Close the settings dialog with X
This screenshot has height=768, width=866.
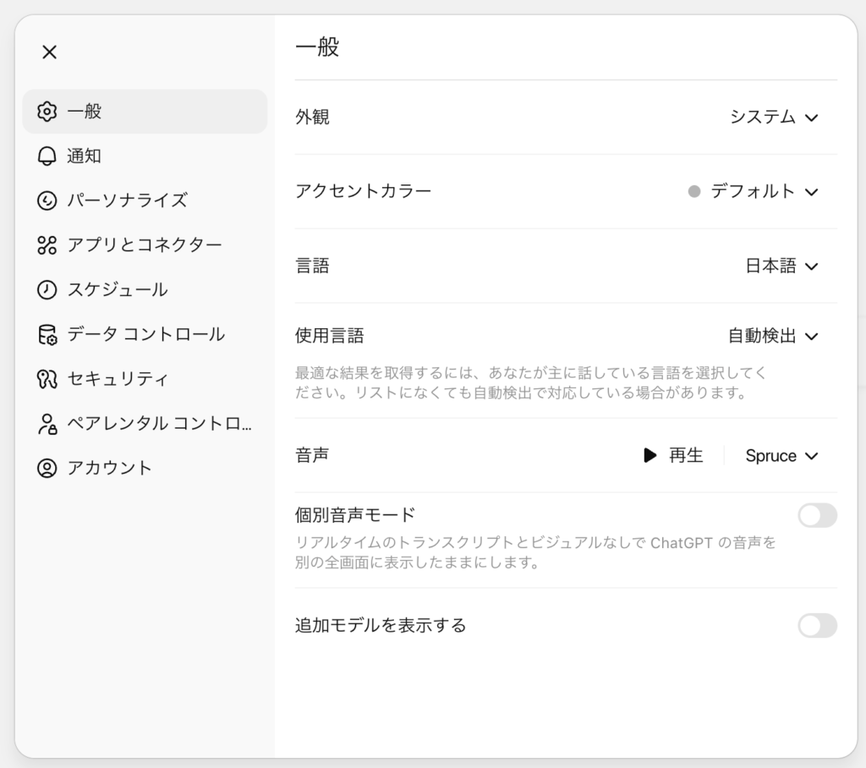click(49, 52)
